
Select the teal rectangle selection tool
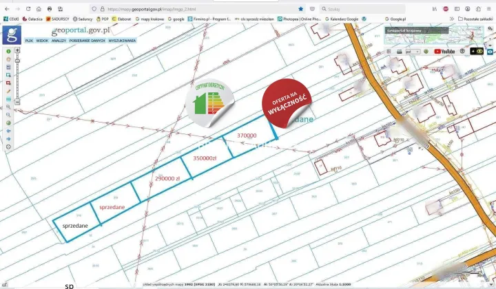[8, 75]
